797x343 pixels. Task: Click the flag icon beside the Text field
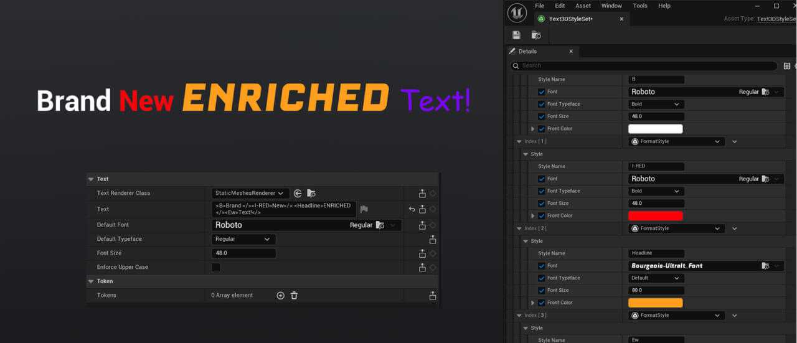(364, 209)
